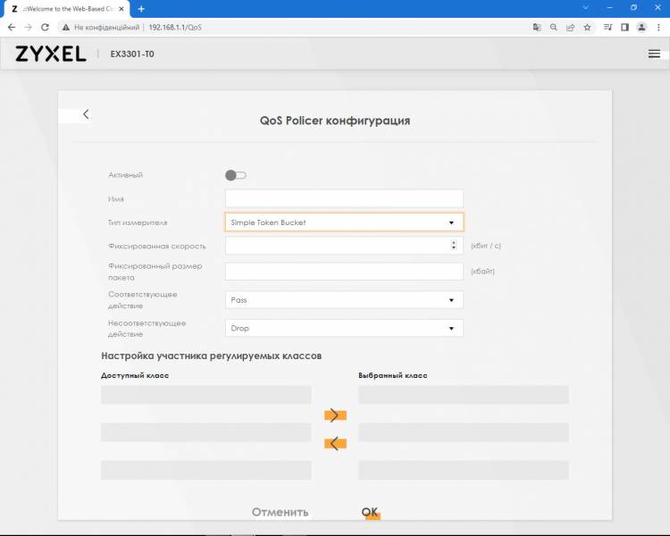Go back in browser history

[x=12, y=28]
